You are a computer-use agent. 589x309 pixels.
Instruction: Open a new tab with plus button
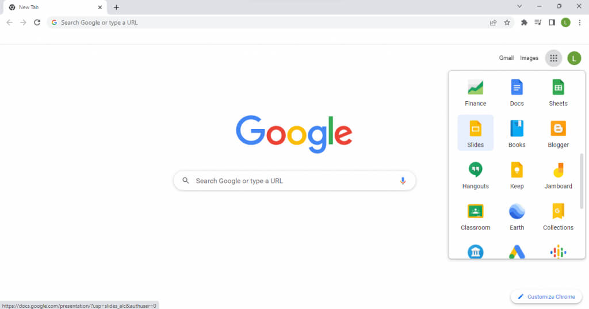[116, 7]
